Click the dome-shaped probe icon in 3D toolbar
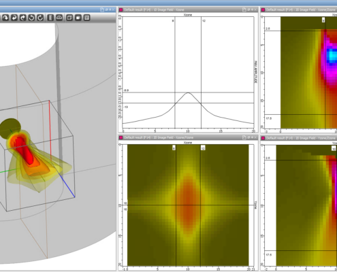 (x=59, y=18)
